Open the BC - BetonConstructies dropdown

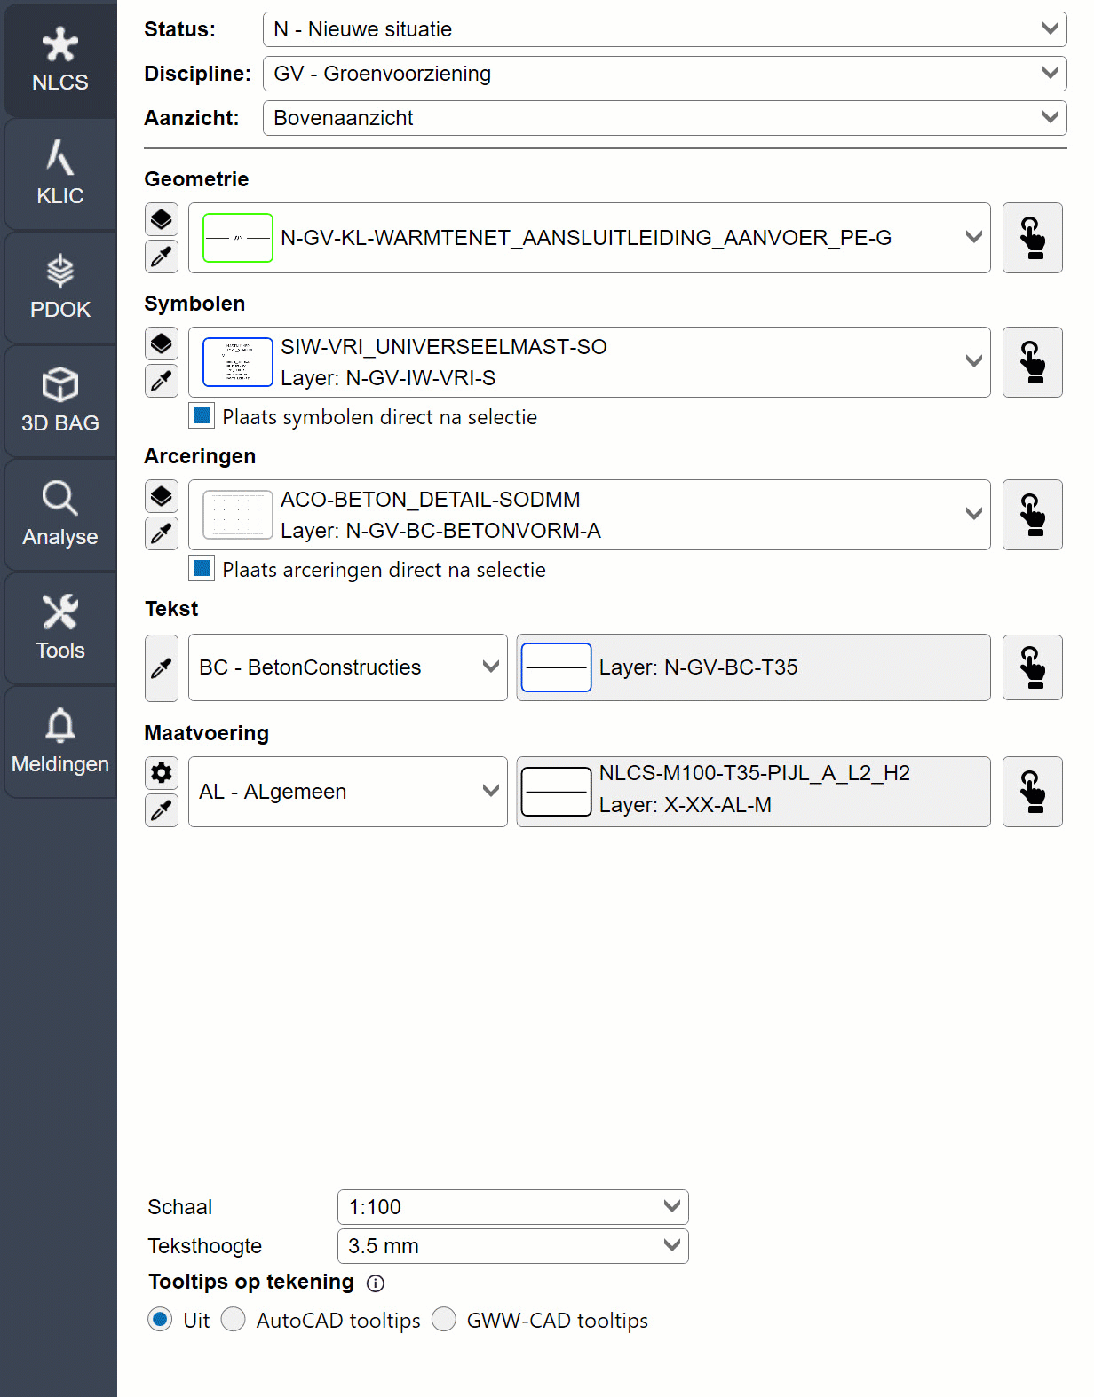click(348, 667)
